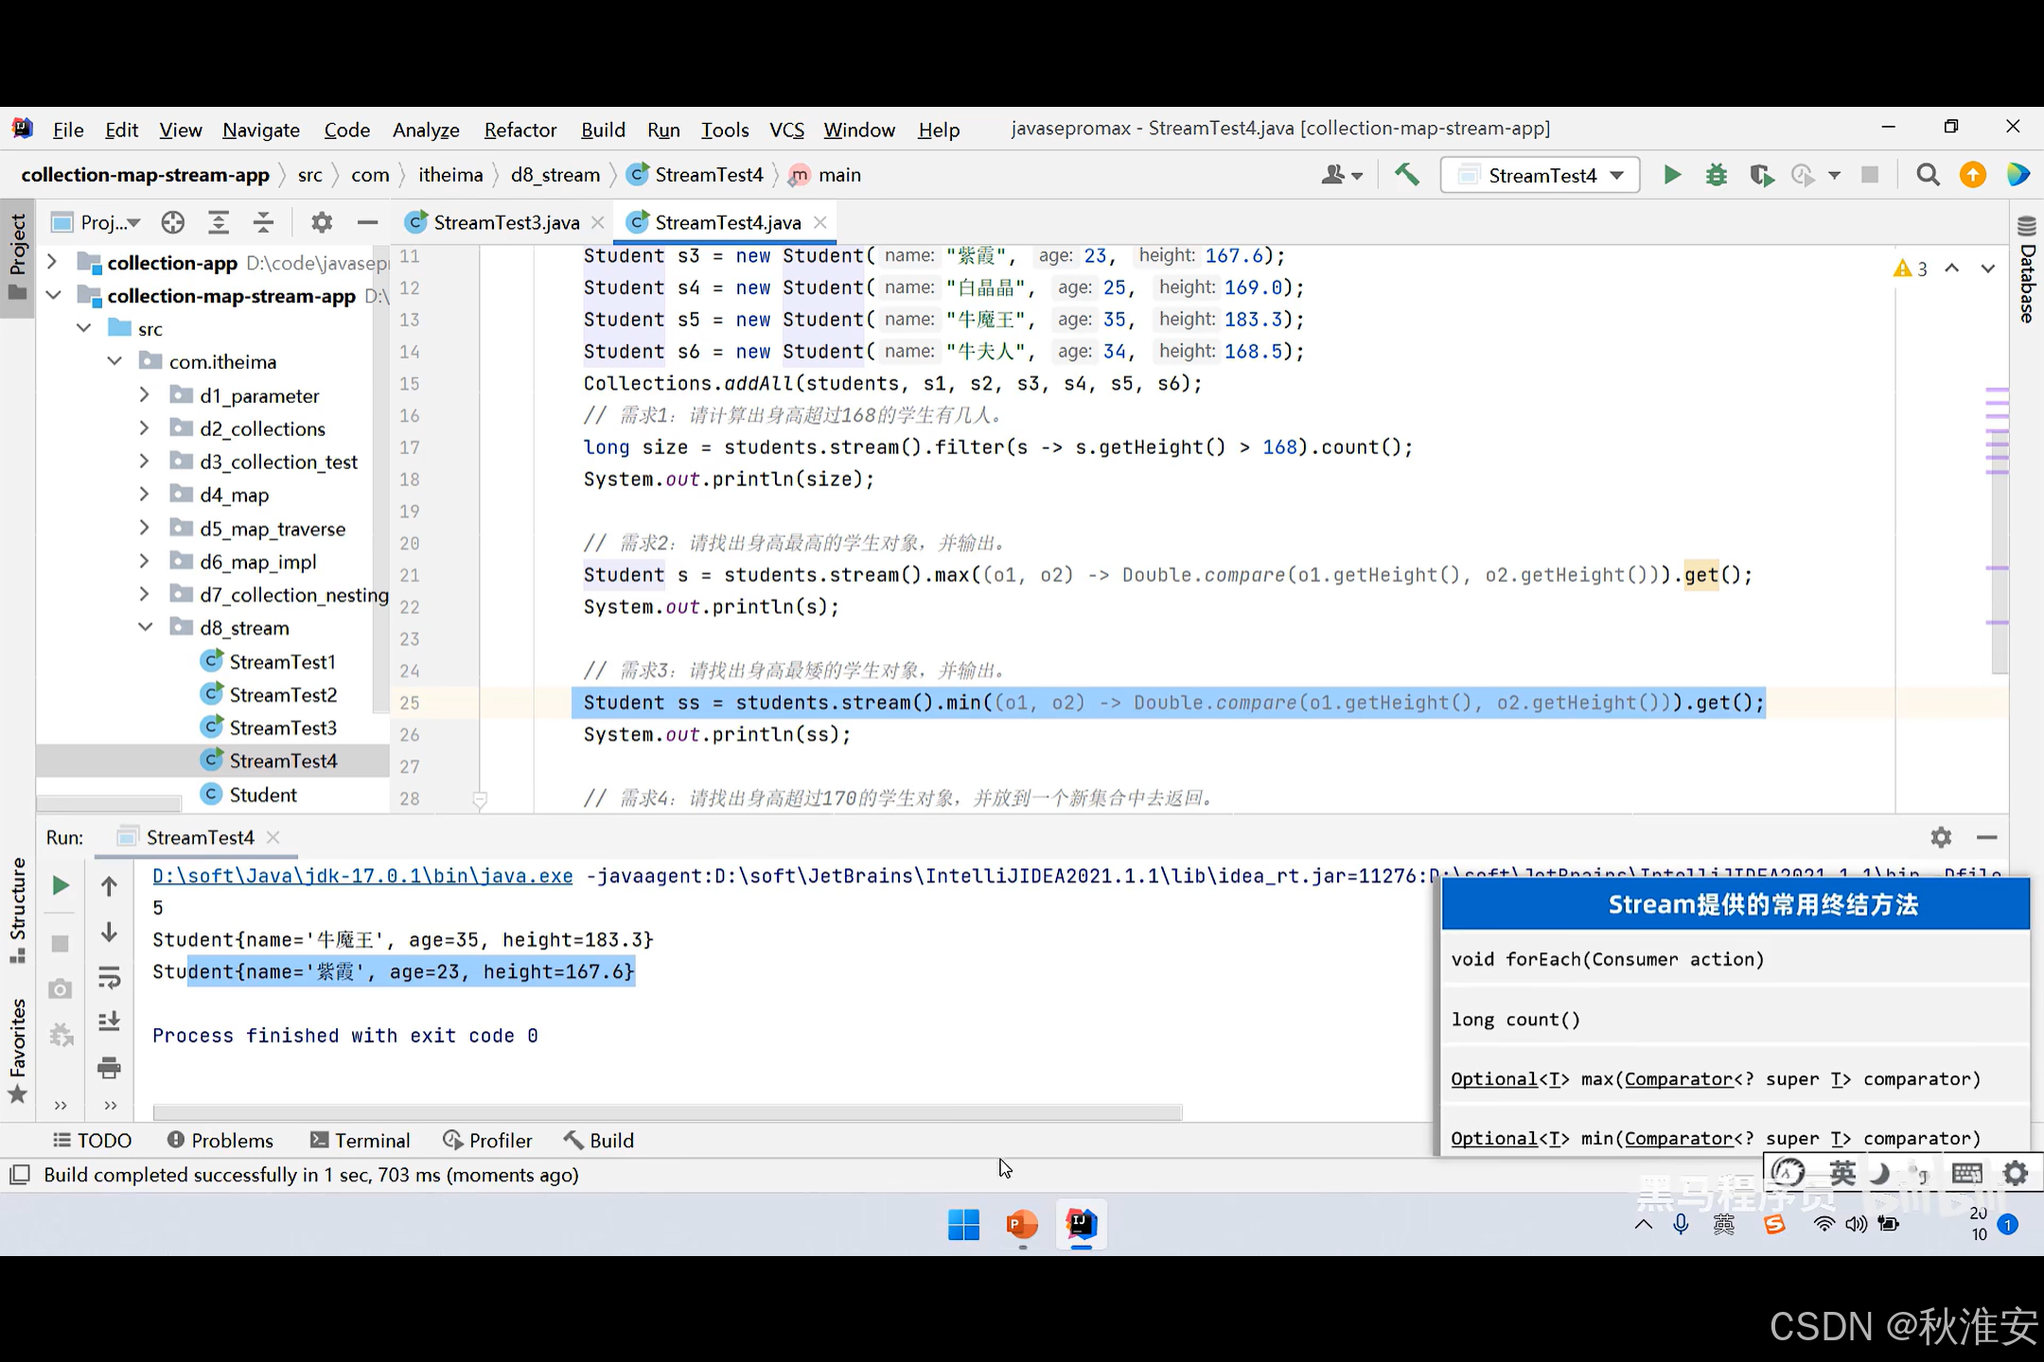Expand the d4_map package folder
This screenshot has width=2044, height=1362.
(144, 495)
